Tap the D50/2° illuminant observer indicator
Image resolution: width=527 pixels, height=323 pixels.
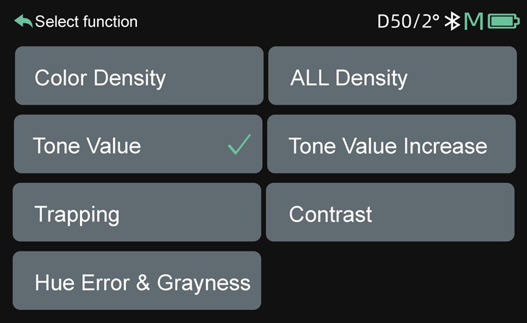tap(408, 21)
